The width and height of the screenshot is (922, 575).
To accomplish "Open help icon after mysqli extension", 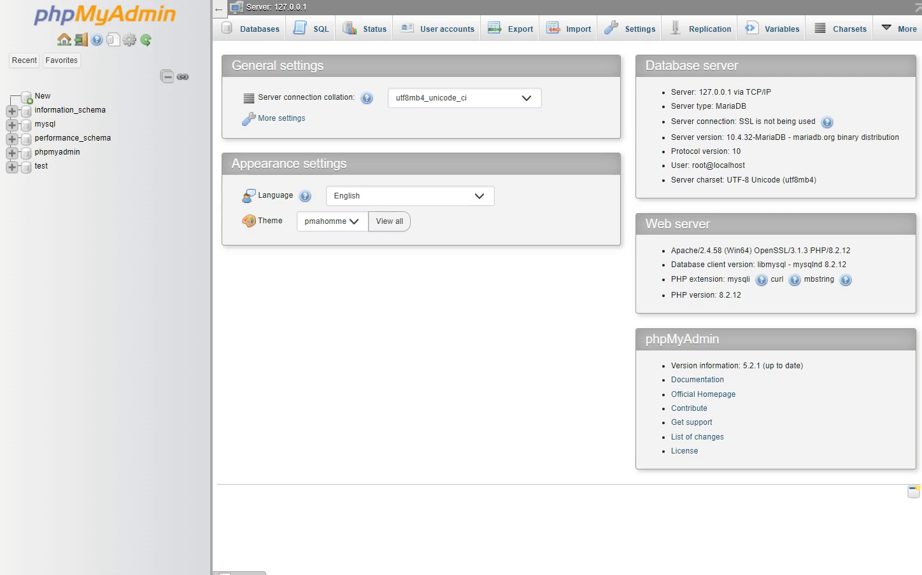I will coord(762,280).
